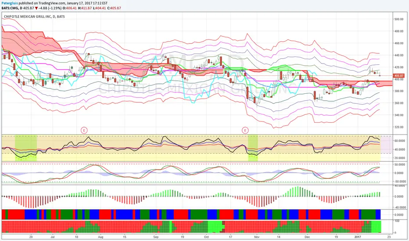Click the Dec date label on time axis

pyautogui.click(x=307, y=237)
